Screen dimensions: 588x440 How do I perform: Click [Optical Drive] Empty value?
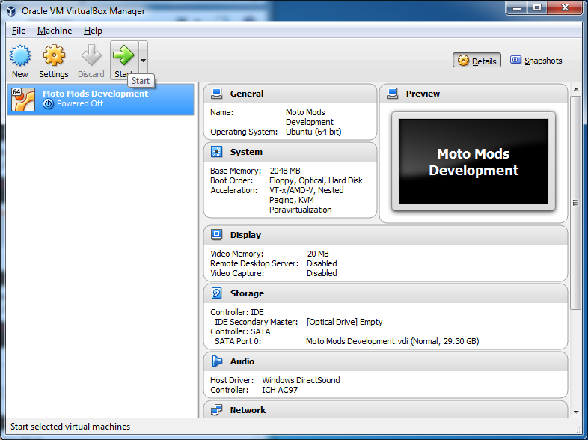[344, 322]
